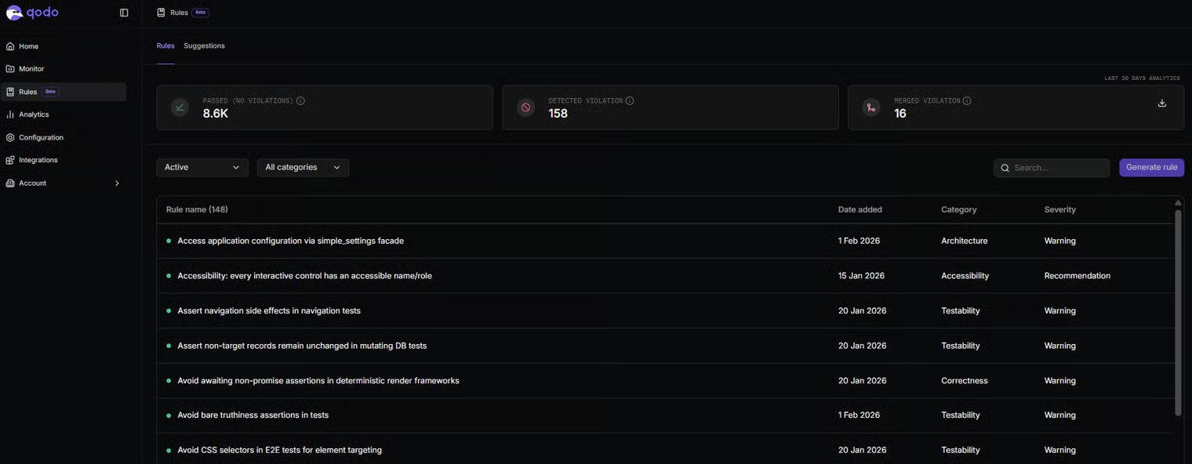
Task: Open the Integrations section
Action: [38, 160]
